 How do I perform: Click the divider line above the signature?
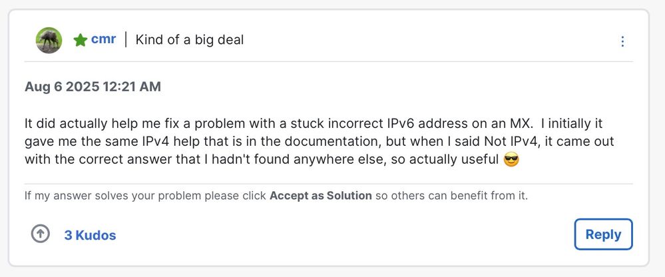(329, 184)
